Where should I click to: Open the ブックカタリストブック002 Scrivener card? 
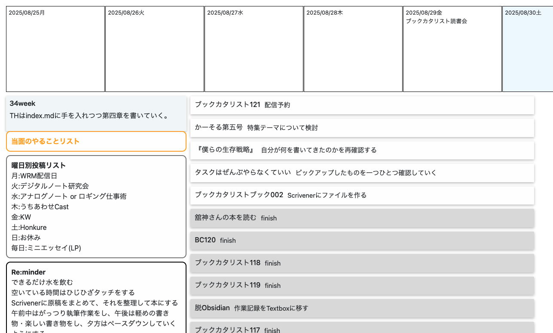click(x=362, y=195)
